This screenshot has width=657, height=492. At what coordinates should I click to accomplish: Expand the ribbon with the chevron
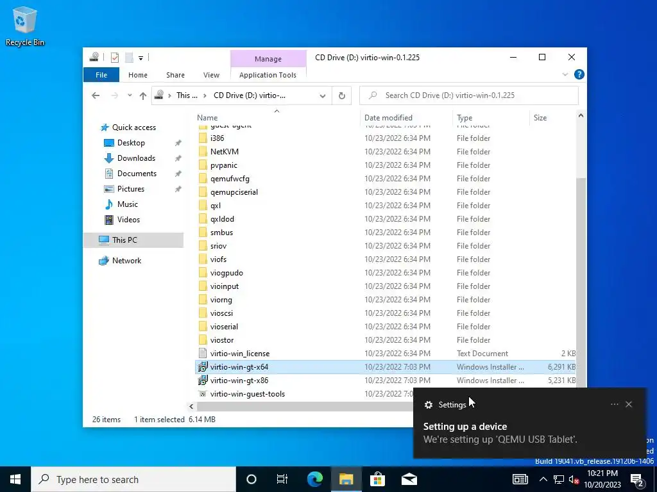(565, 74)
